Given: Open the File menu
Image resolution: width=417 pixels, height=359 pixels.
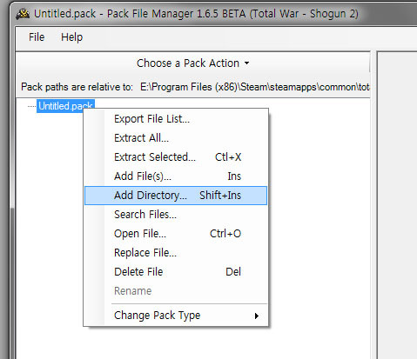Looking at the screenshot, I should (x=37, y=37).
